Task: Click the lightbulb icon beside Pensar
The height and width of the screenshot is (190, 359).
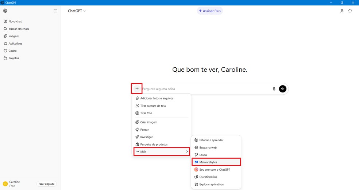Action: pyautogui.click(x=137, y=130)
